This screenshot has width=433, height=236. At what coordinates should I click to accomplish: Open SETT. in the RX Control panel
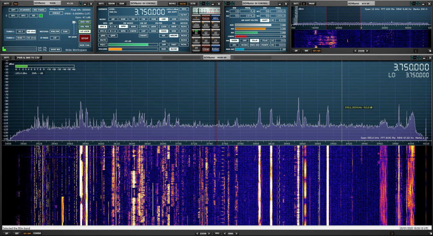(102, 4)
